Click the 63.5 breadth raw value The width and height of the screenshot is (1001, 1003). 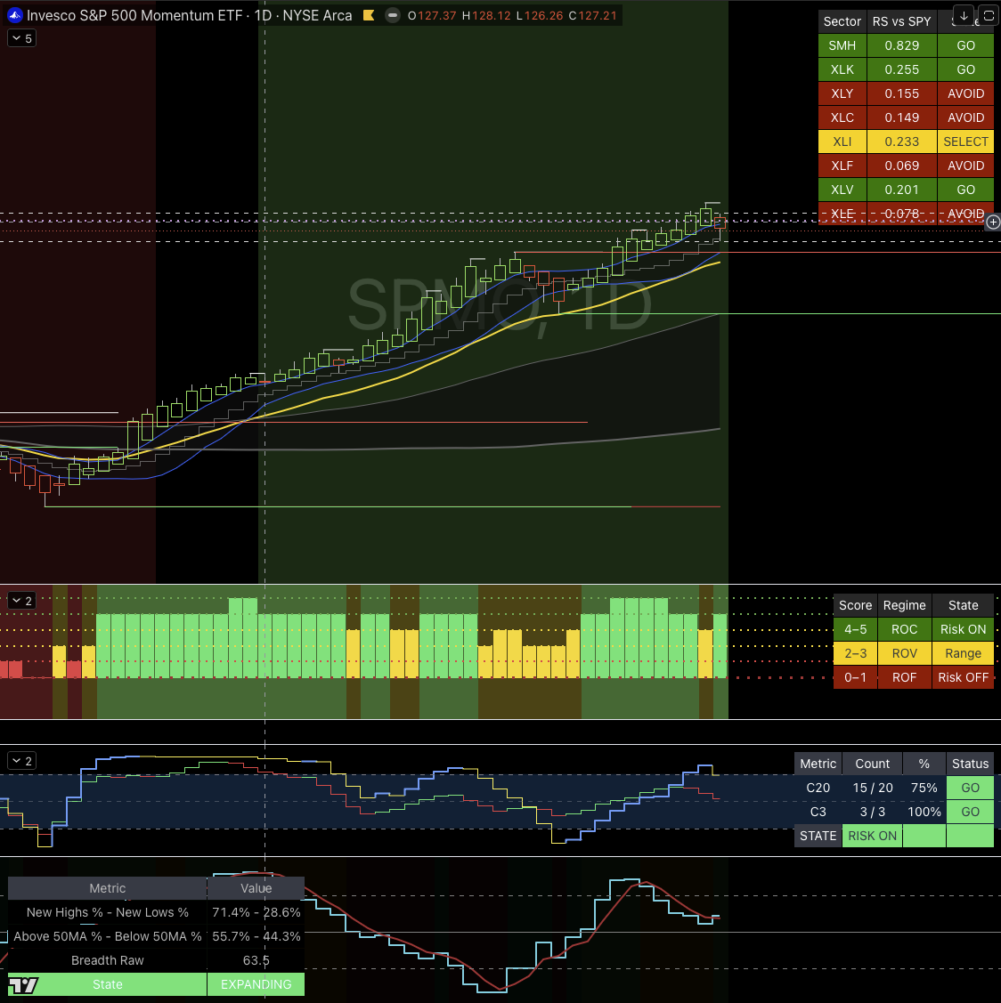tap(256, 960)
